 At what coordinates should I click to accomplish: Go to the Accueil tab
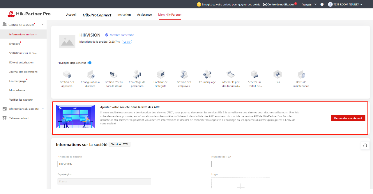pos(71,14)
